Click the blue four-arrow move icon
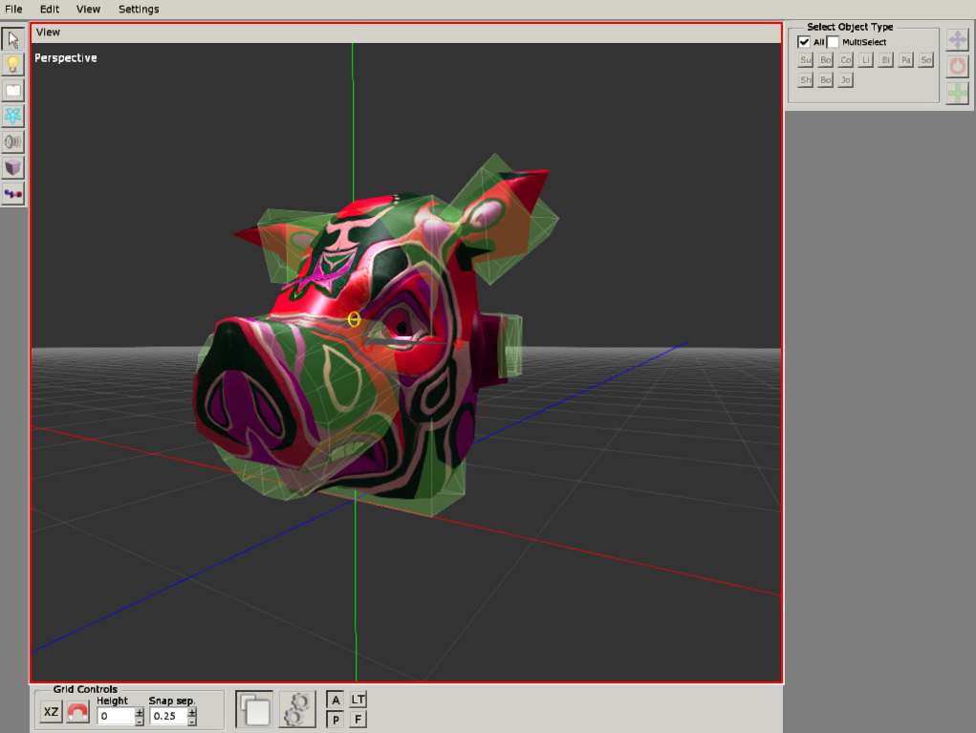Viewport: 976px width, 733px height. 957,40
